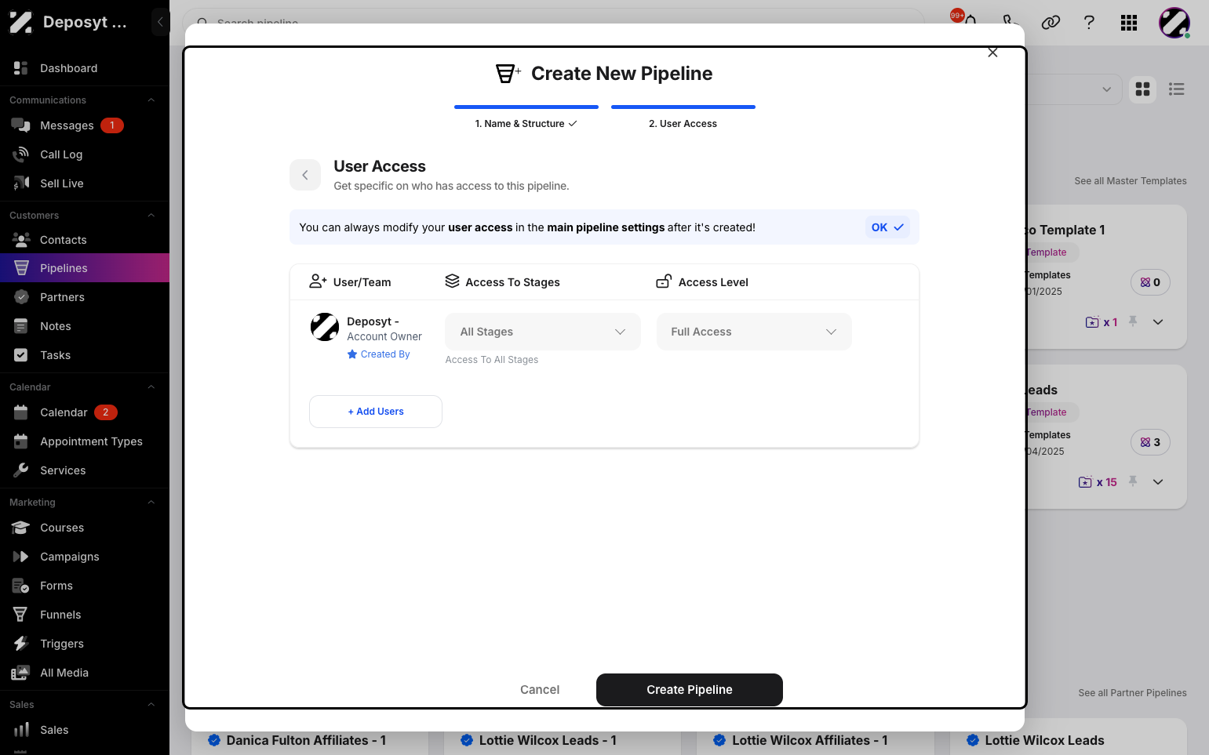Image resolution: width=1209 pixels, height=755 pixels.
Task: Collapse the Marketing sidebar section
Action: (x=151, y=503)
